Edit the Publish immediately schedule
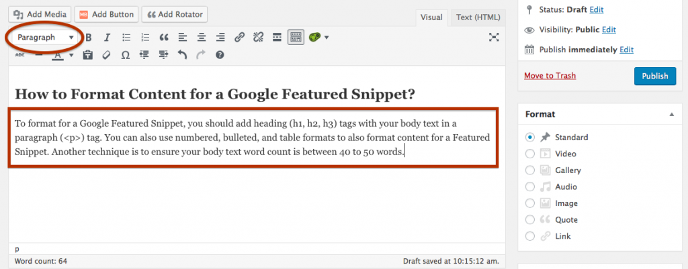Image resolution: width=688 pixels, height=269 pixels. click(x=626, y=50)
